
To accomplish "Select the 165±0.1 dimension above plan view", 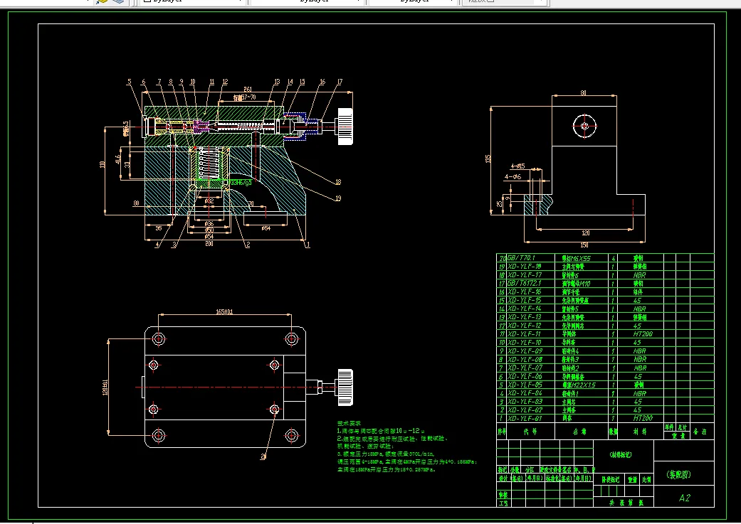I will pos(224,311).
